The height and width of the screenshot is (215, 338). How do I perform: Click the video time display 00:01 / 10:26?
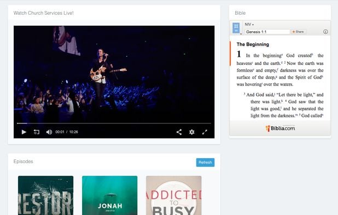click(67, 132)
